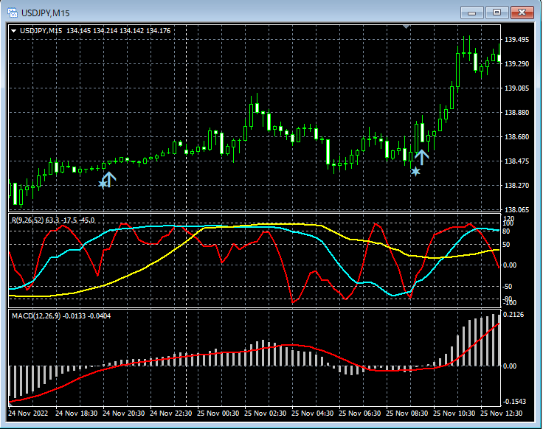This screenshot has width=543, height=429.
Task: Click the 24 Nov 22:30 time label
Action: pos(170,413)
